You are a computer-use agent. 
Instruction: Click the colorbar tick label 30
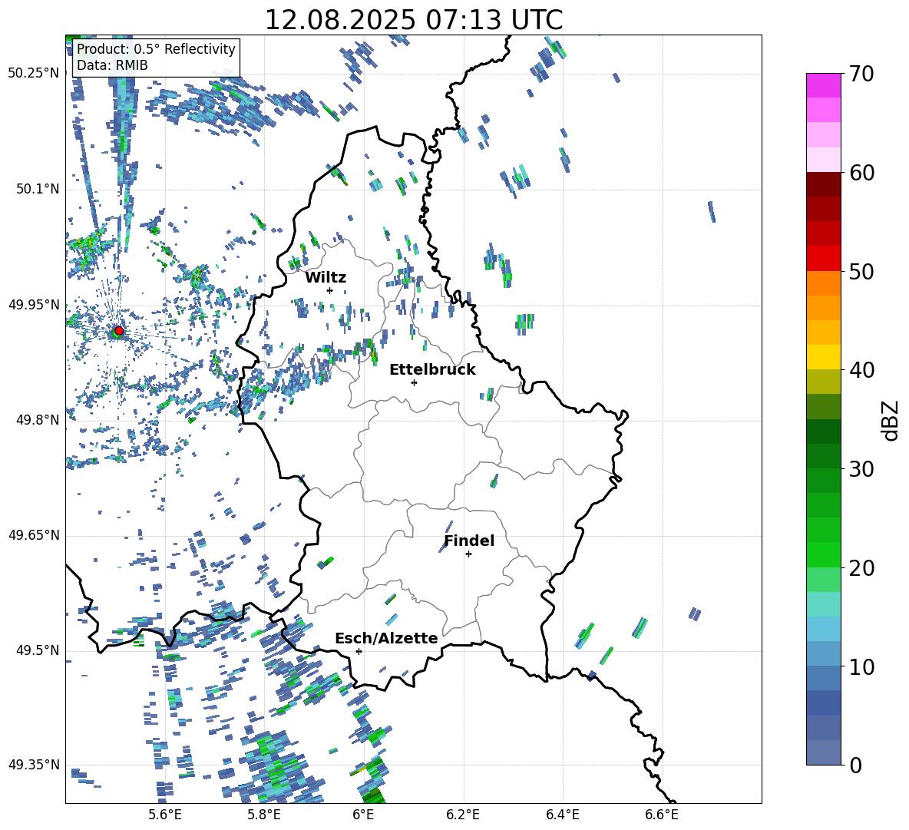(x=862, y=469)
